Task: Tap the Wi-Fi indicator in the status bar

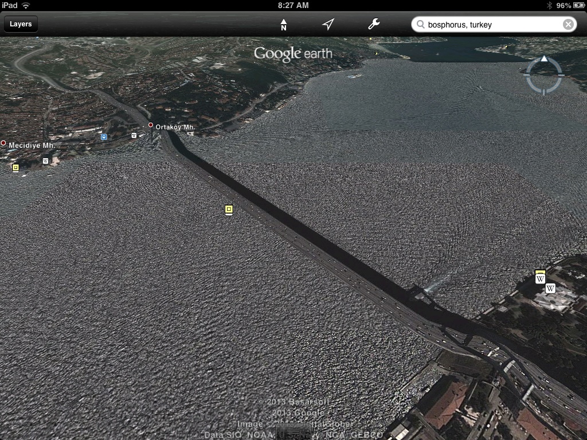Action: 26,5
